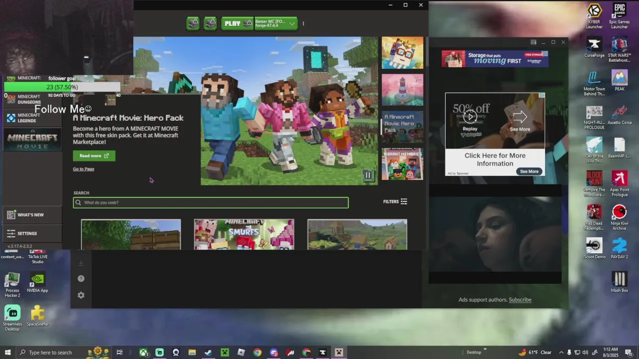Screen dimensions: 639x359
Task: Open the Process Hacker 2 desktop icon
Action: 12,285
